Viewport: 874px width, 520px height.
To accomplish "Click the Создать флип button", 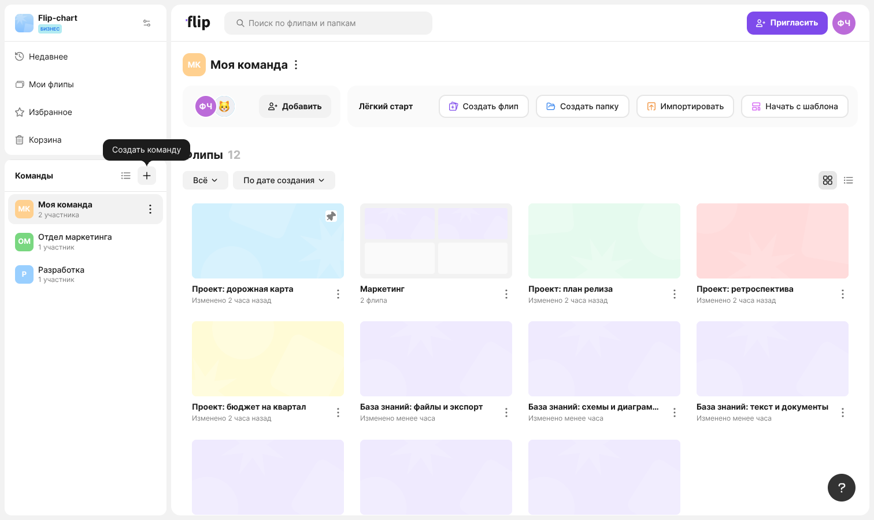I will coord(484,106).
